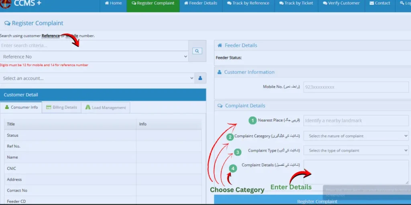Focus the search criteria input field

94,46
